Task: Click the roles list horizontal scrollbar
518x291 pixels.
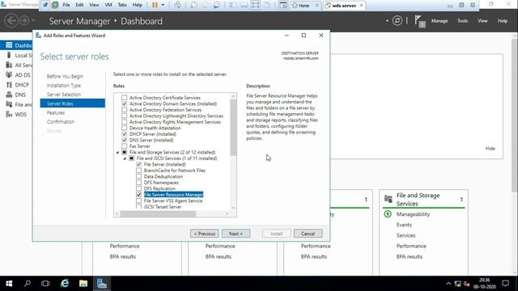Action: tap(159, 213)
